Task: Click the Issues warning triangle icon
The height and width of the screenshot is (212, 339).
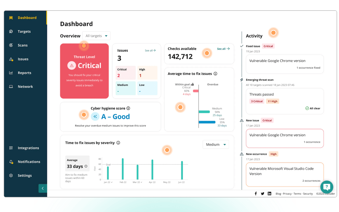Action: (x=11, y=59)
